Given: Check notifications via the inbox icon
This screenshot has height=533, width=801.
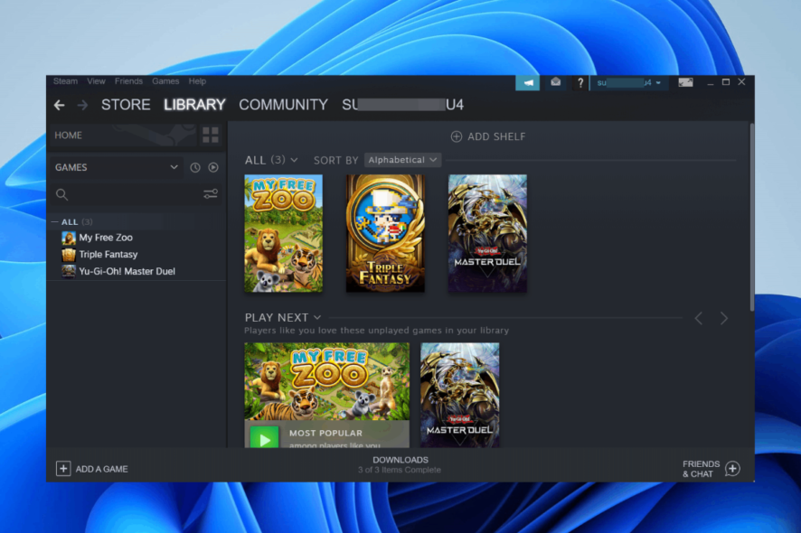Looking at the screenshot, I should tap(554, 82).
